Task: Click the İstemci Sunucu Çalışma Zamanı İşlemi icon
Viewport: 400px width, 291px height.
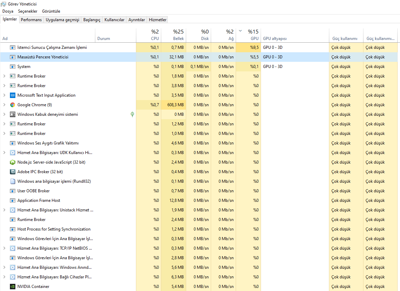Action: click(13, 47)
